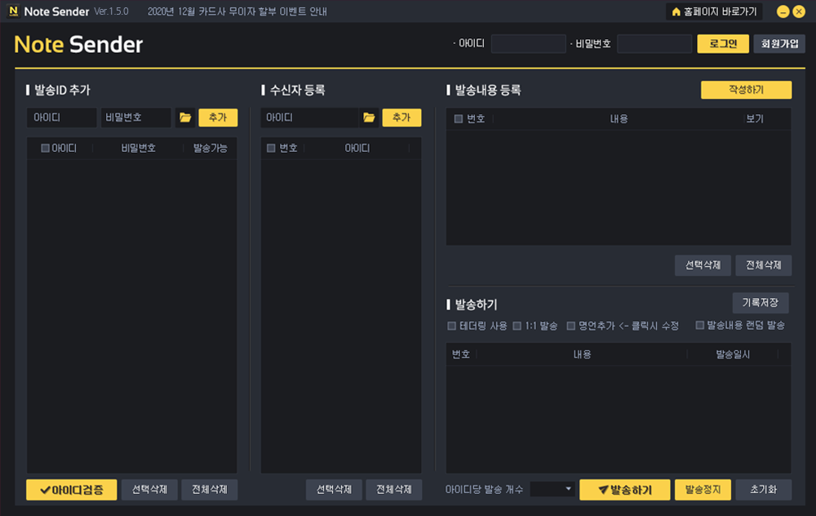This screenshot has height=516, width=816.
Task: Click the 초기화 button
Action: click(x=764, y=490)
